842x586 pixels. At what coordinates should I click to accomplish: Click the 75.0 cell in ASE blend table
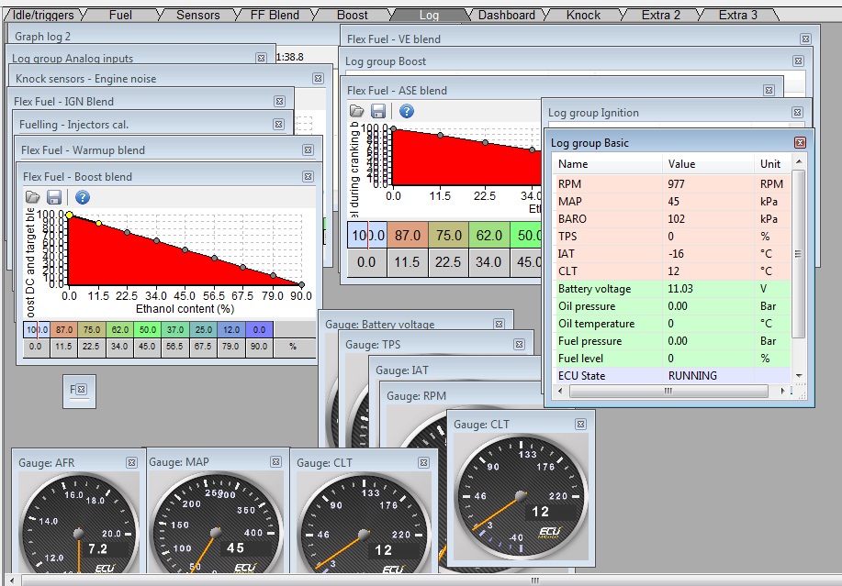(449, 235)
